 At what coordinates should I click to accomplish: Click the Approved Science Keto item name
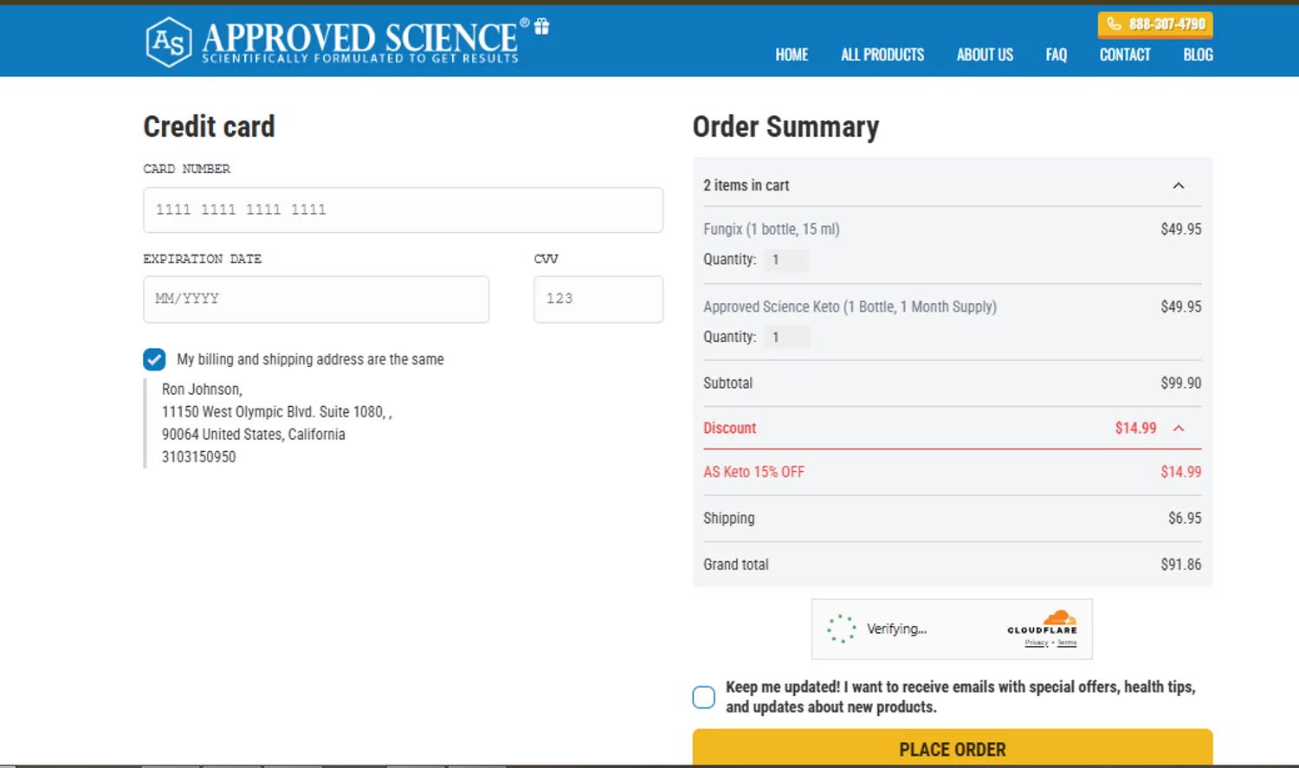[850, 307]
